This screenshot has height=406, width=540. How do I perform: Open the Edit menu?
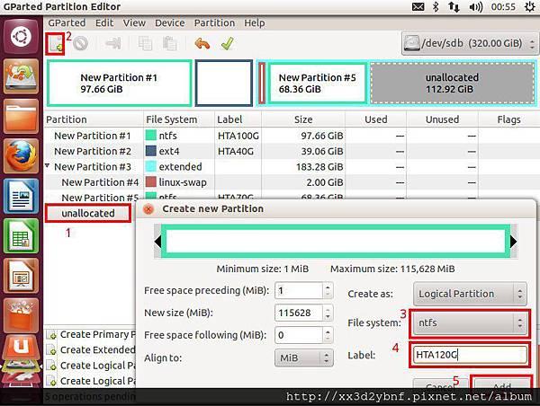[x=104, y=22]
